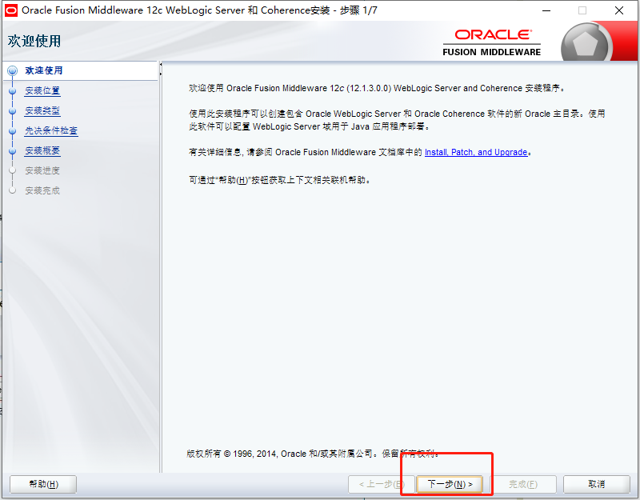Click the step bullet beside 安装位置
This screenshot has height=500, width=640.
point(13,91)
